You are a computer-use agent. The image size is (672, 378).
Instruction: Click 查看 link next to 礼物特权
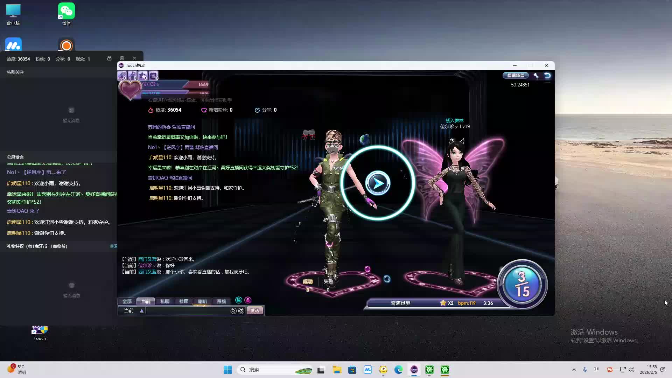[x=113, y=246]
